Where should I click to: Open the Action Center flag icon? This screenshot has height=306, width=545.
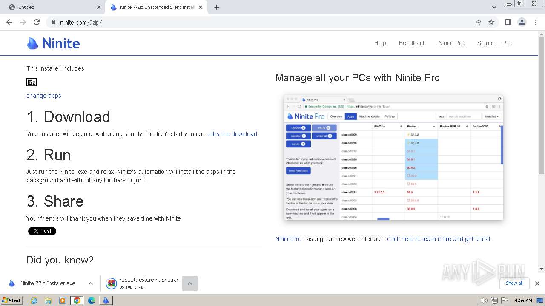[x=505, y=300]
